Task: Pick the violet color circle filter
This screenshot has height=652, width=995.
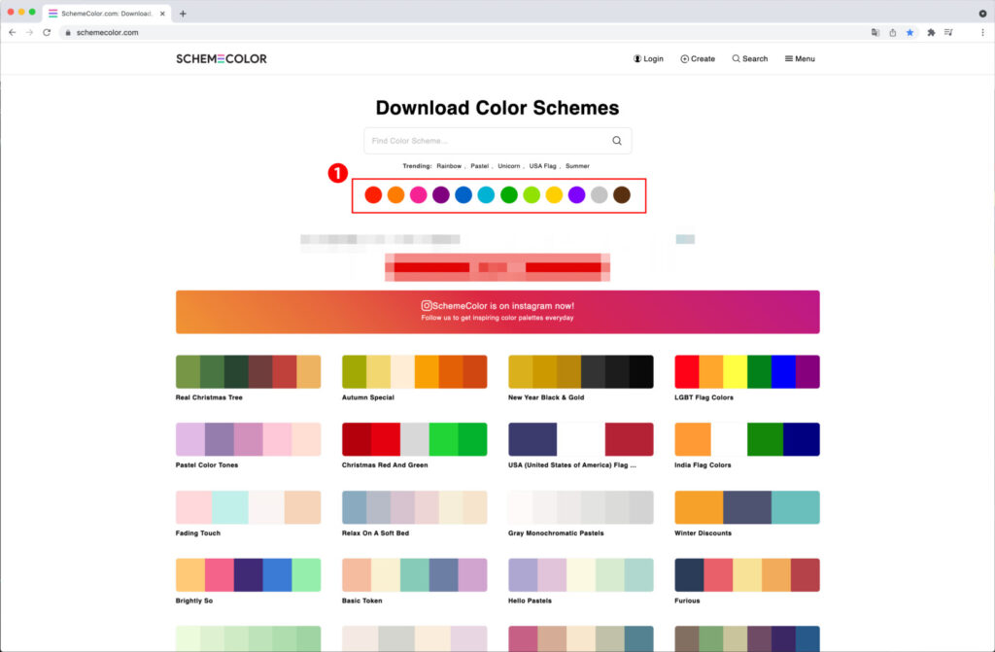Action: pos(576,195)
